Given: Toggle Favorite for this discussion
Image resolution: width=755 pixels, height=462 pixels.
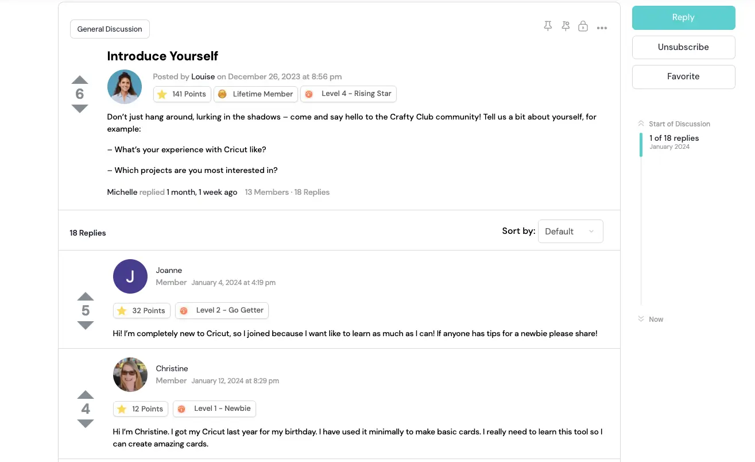Looking at the screenshot, I should 683,76.
